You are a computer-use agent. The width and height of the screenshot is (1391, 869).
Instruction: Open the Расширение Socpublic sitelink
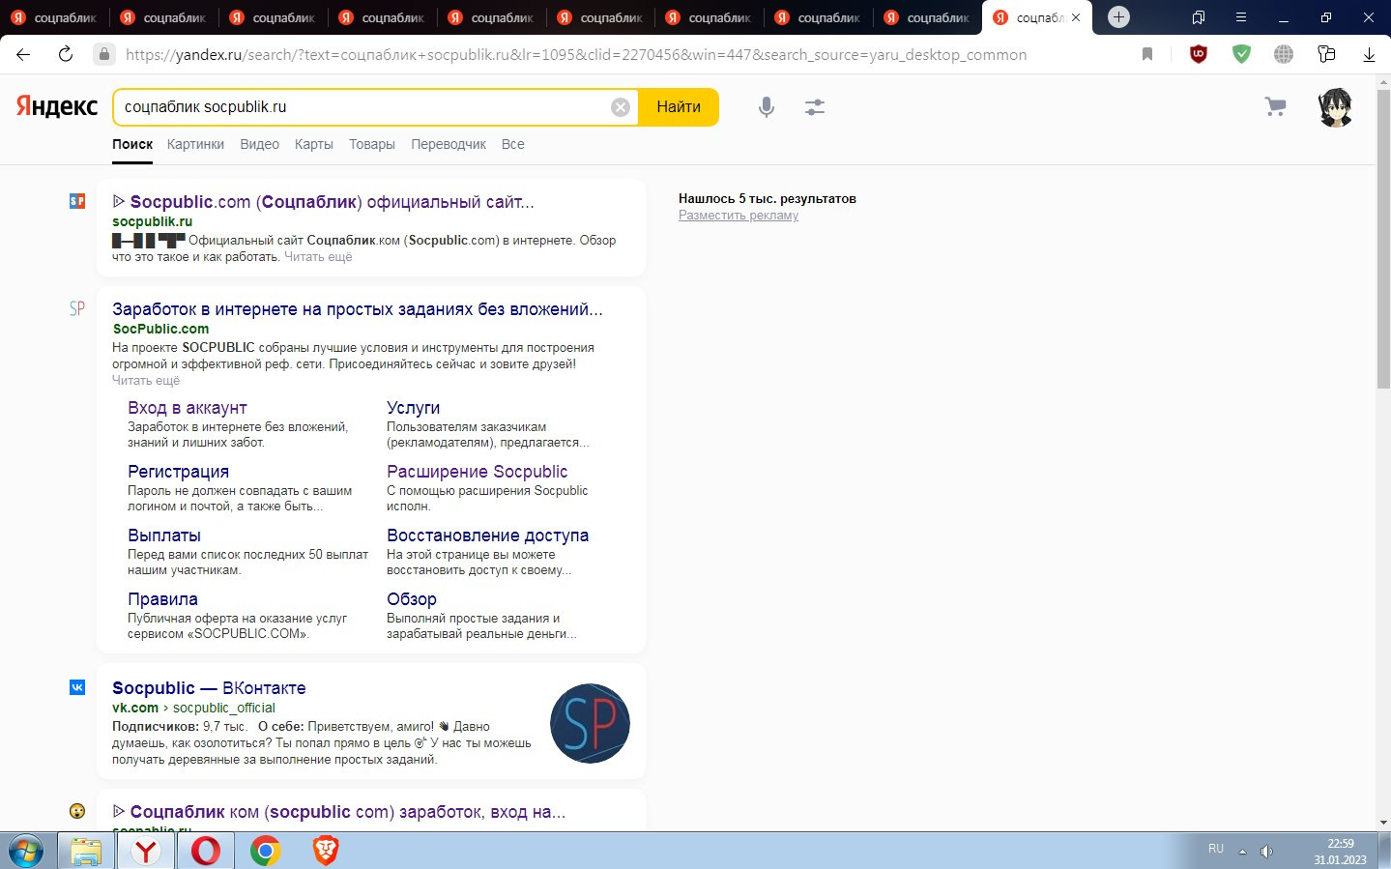pyautogui.click(x=478, y=472)
